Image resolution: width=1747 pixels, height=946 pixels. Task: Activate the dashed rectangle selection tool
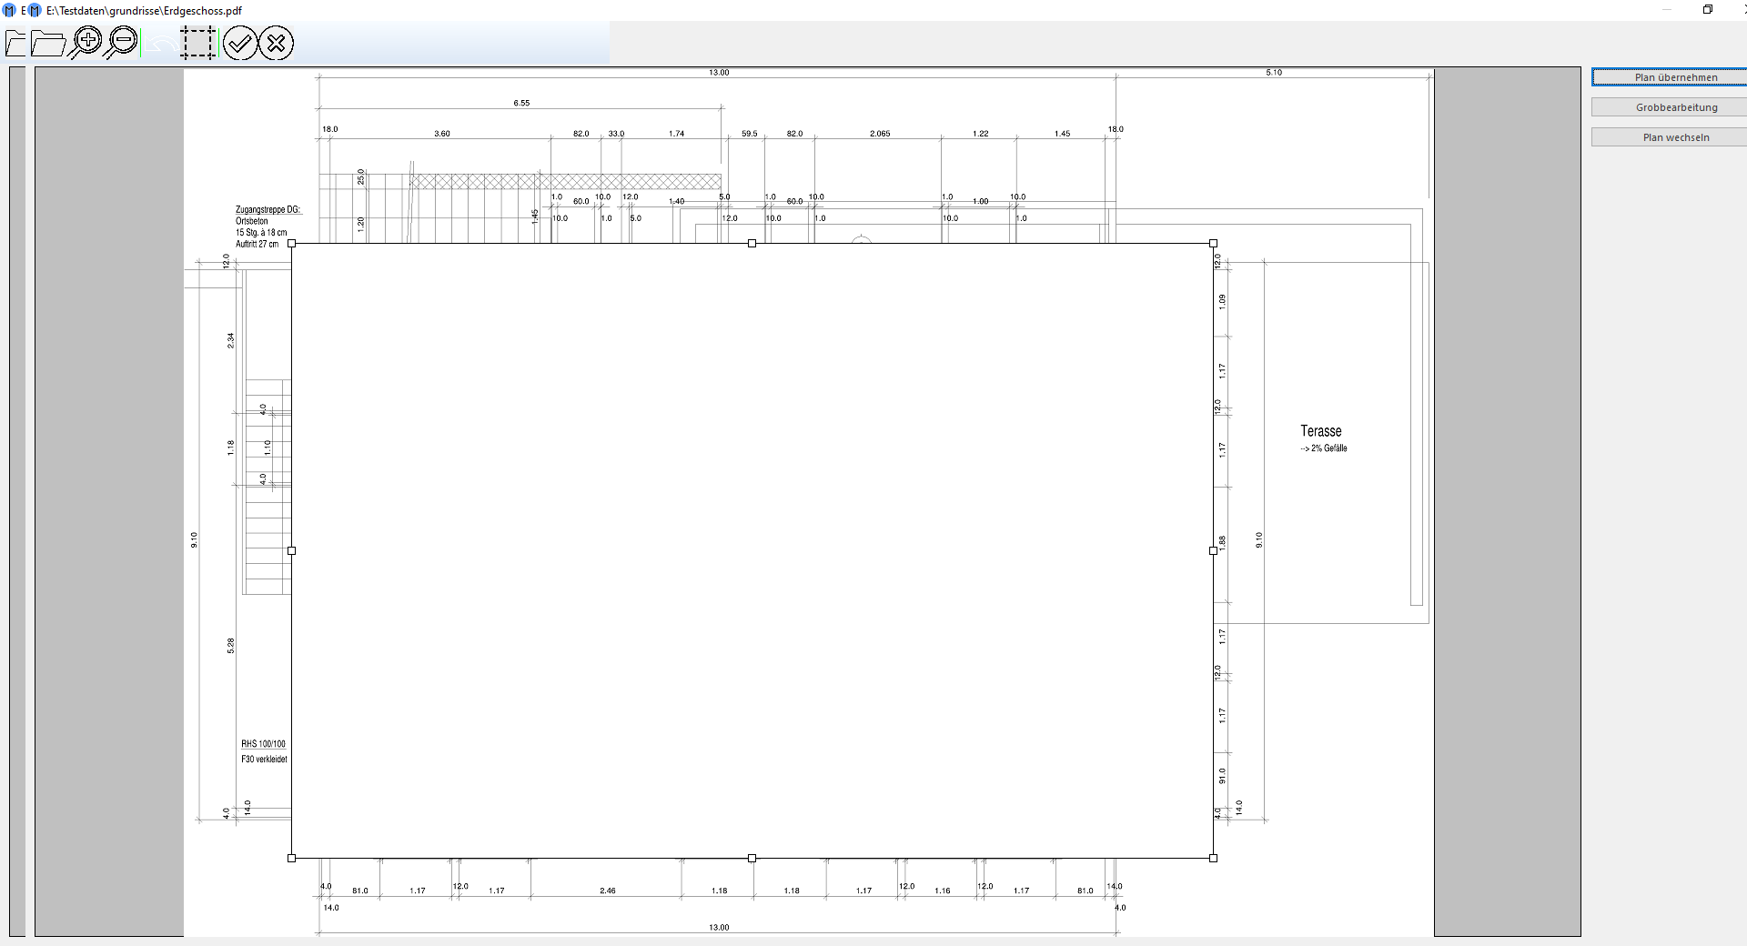click(197, 43)
